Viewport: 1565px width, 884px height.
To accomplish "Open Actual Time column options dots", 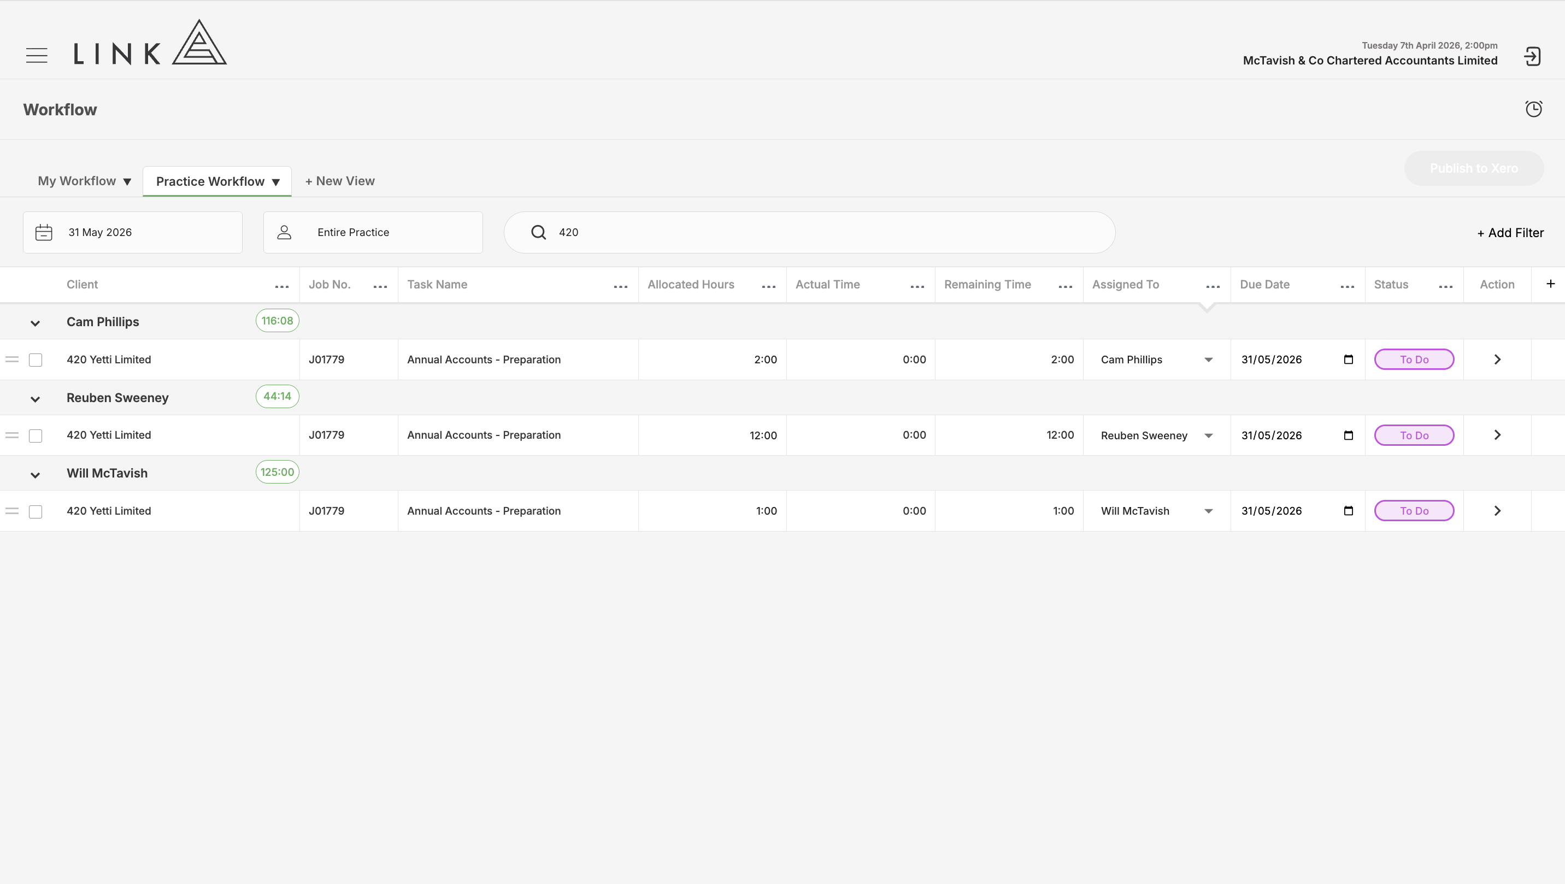I will point(917,287).
